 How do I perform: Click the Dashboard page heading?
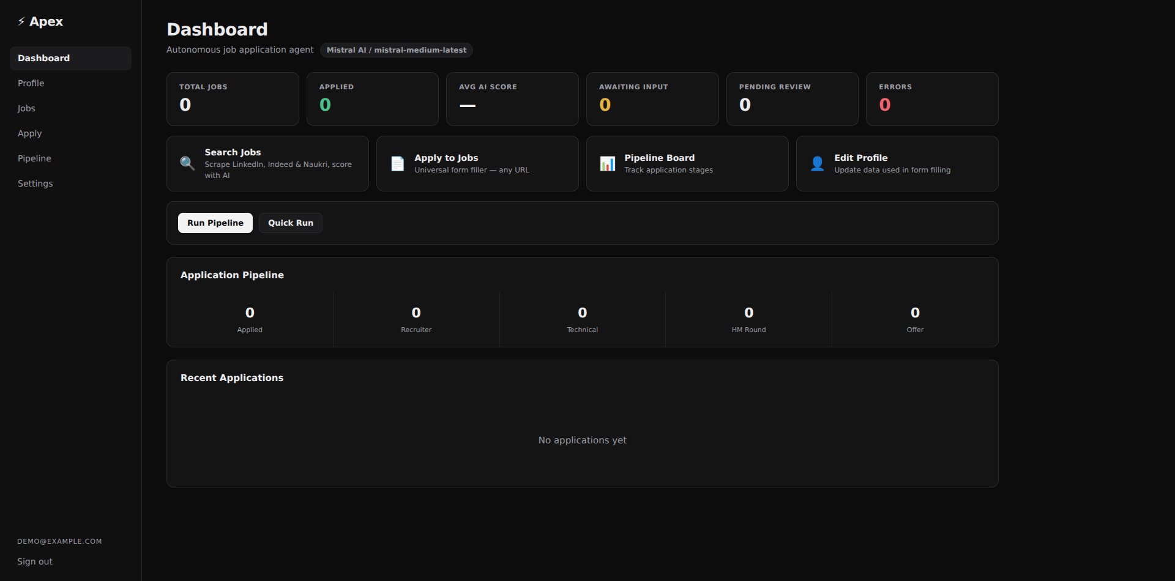(x=217, y=29)
